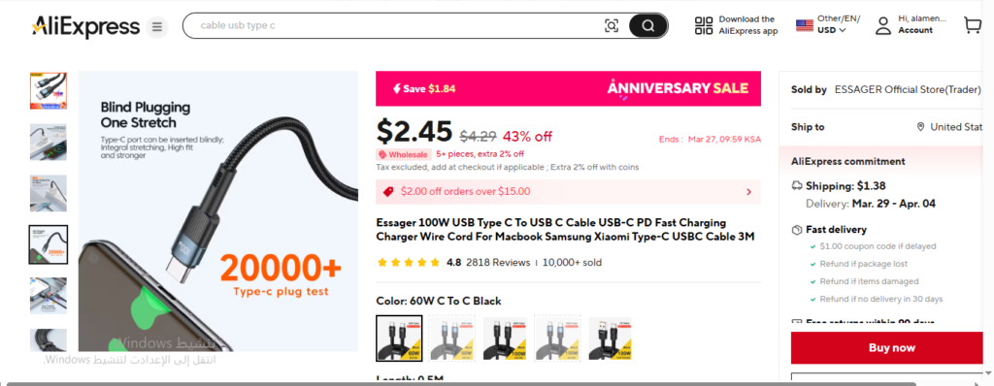Open the 2818 Reviews link
The height and width of the screenshot is (386, 994).
pyautogui.click(x=498, y=263)
